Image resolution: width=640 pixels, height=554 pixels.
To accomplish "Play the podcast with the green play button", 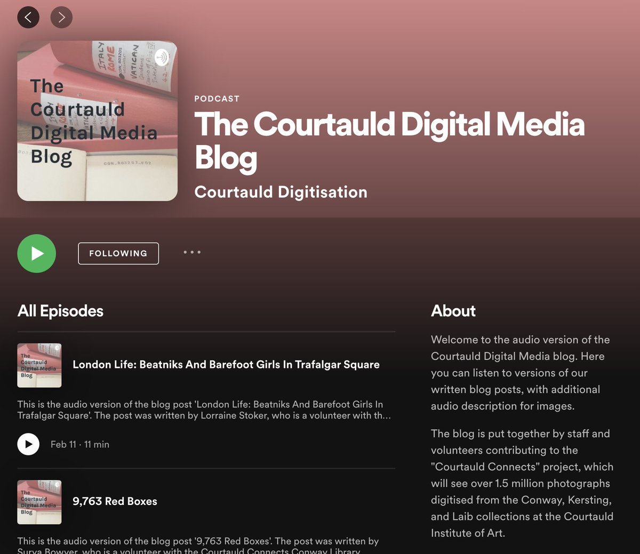I will coord(37,253).
